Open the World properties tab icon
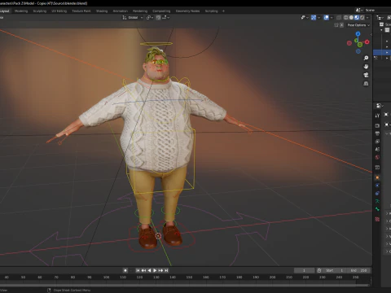Image resolution: width=391 pixels, height=293 pixels. coord(377,157)
